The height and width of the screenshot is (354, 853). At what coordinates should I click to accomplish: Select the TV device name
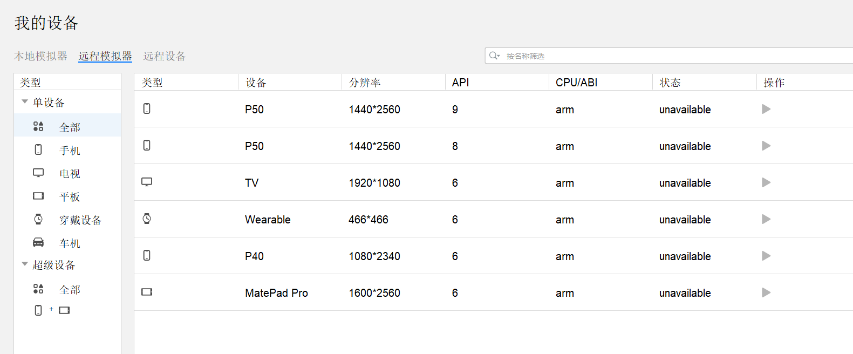(251, 183)
